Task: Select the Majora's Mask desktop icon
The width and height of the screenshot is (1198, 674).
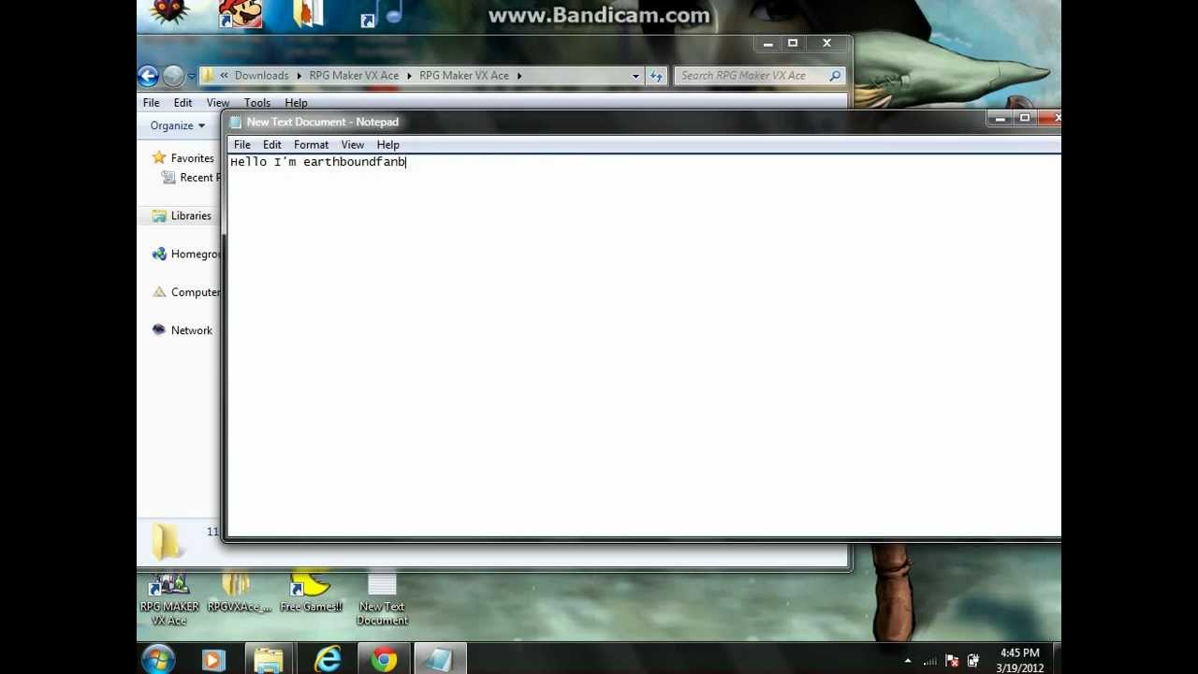Action: click(169, 12)
